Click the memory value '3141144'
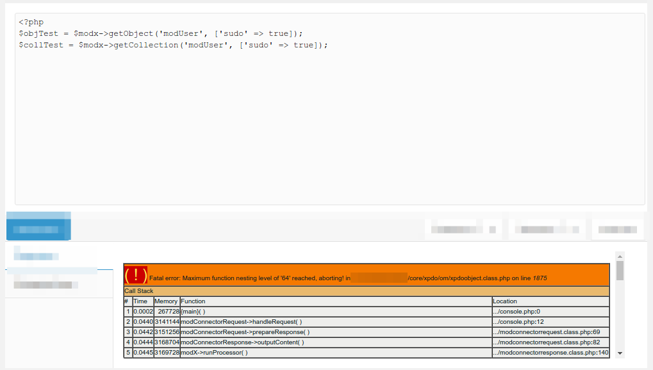The image size is (653, 370). pyautogui.click(x=167, y=322)
